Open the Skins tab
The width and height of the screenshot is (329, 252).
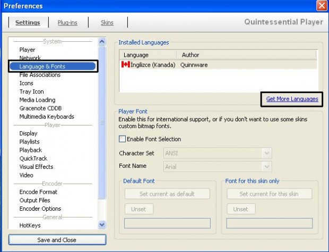(107, 22)
